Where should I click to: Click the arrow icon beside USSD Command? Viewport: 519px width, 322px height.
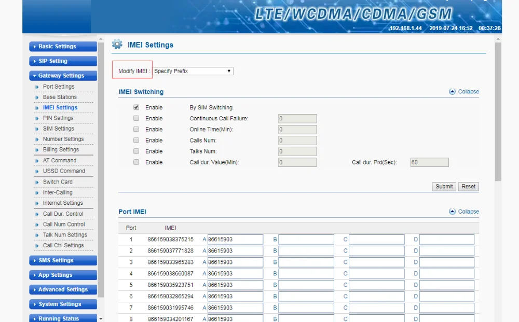point(37,171)
